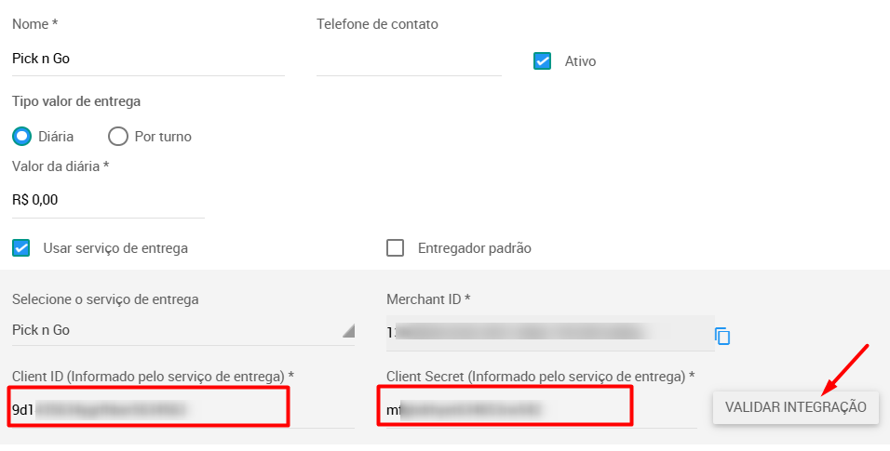Choose the Por turno radio option

click(x=118, y=136)
